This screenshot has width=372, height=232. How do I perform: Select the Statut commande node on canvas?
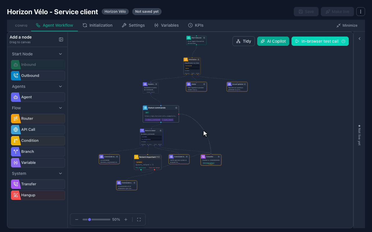tap(161, 114)
